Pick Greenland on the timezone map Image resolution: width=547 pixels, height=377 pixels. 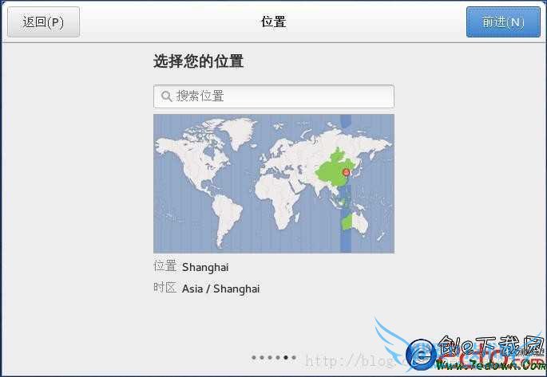[x=239, y=131]
